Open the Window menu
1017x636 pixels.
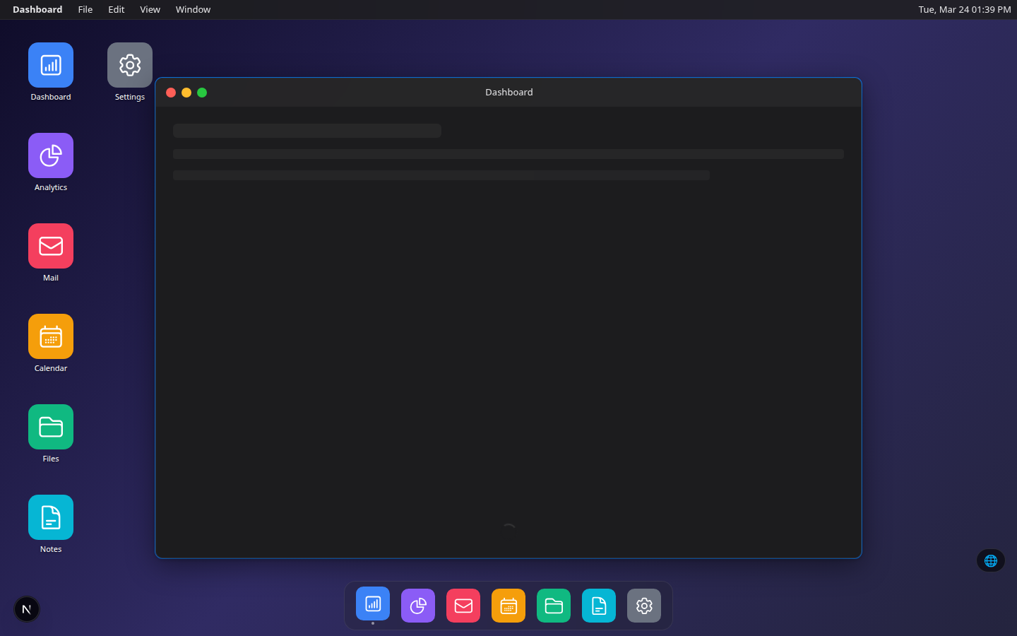[192, 9]
